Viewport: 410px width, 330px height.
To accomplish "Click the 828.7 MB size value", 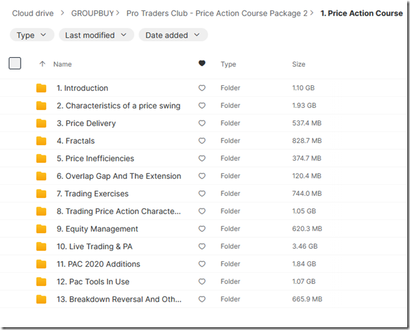I will pyautogui.click(x=307, y=141).
